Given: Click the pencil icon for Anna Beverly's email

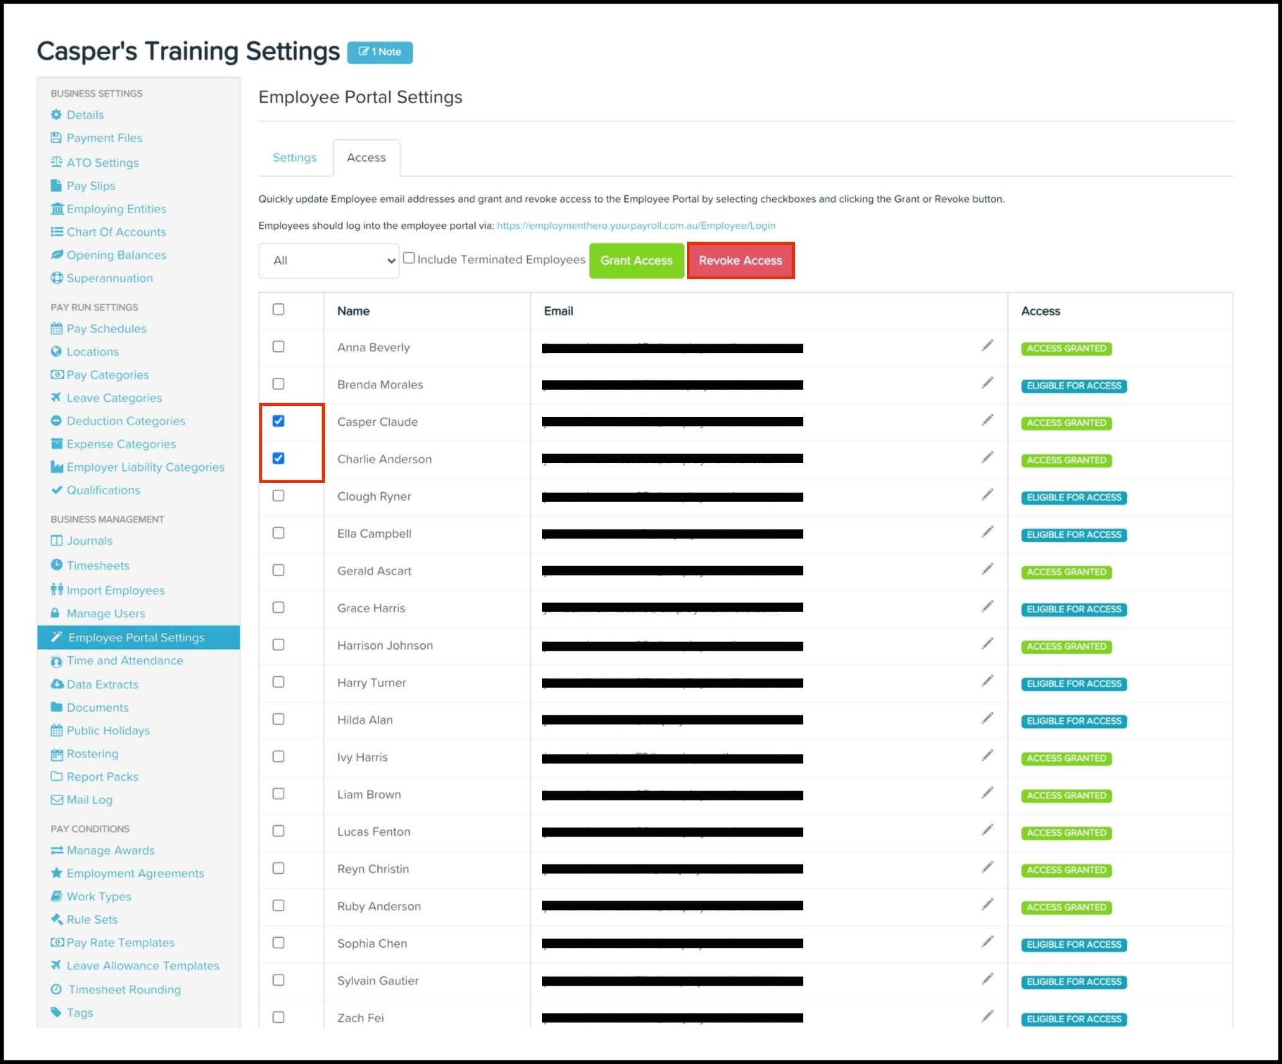Looking at the screenshot, I should coord(987,346).
